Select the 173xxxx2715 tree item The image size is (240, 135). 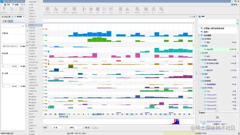click(x=211, y=102)
